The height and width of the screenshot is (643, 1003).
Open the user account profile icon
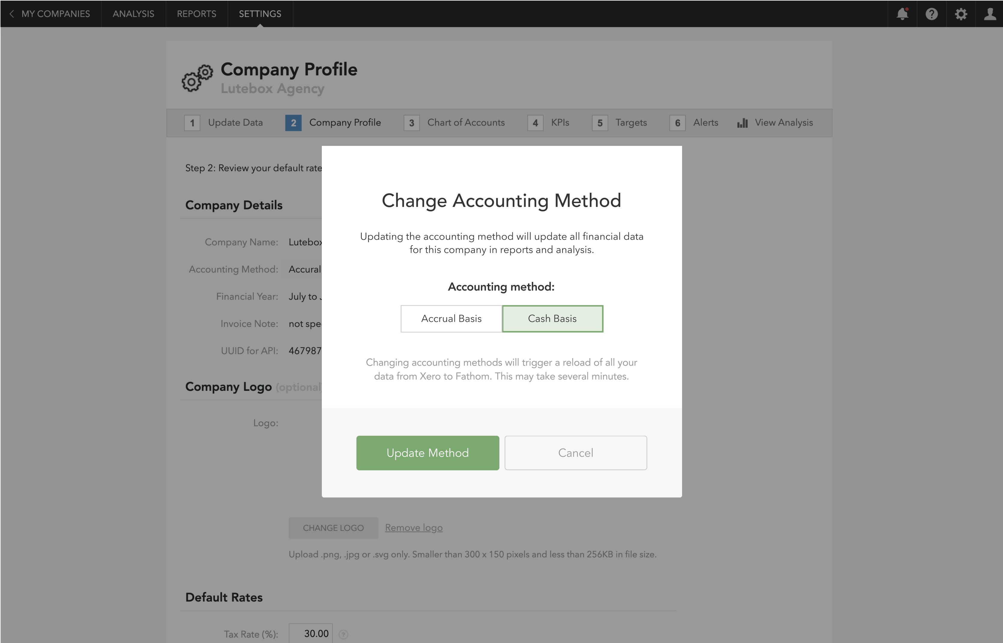(990, 14)
